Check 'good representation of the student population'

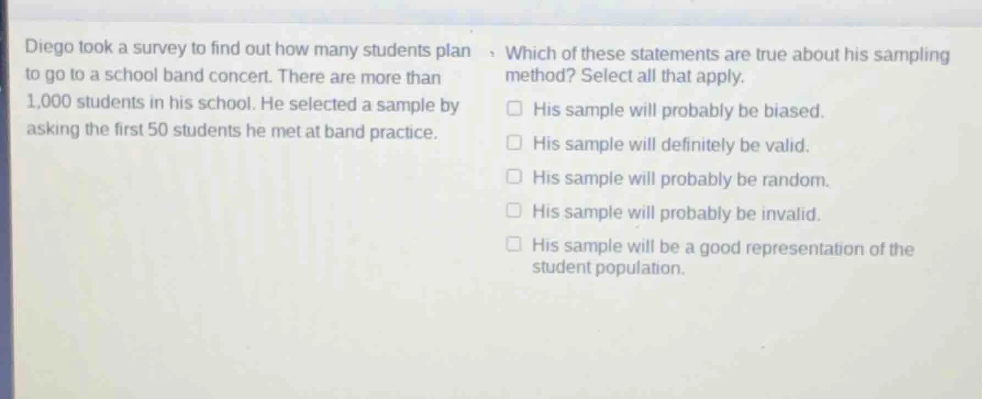click(514, 243)
